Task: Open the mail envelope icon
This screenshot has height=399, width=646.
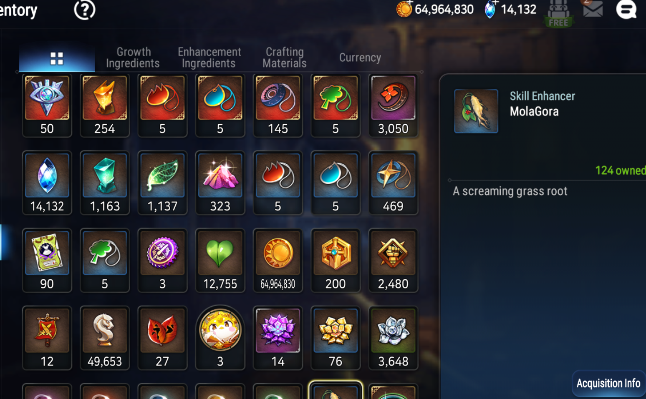Action: (x=593, y=8)
